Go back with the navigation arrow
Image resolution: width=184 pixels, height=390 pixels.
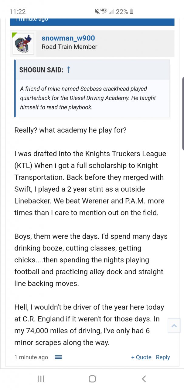144,379
